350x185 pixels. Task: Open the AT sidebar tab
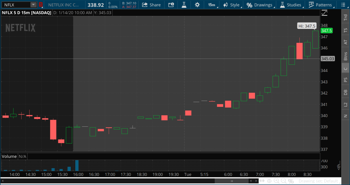pyautogui.click(x=346, y=42)
